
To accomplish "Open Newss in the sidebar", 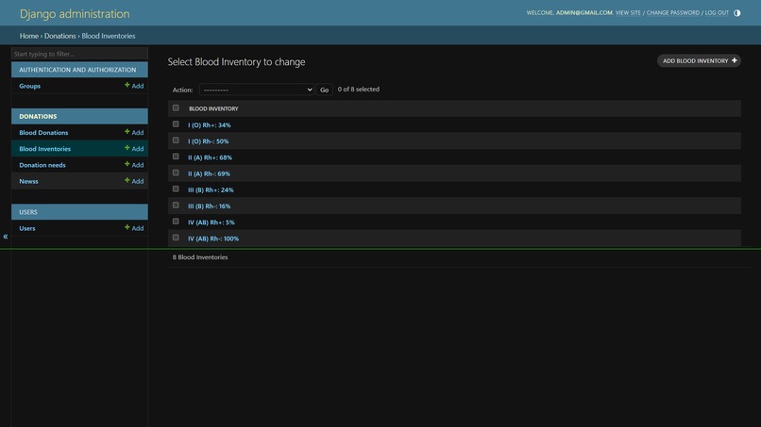I will [x=28, y=181].
